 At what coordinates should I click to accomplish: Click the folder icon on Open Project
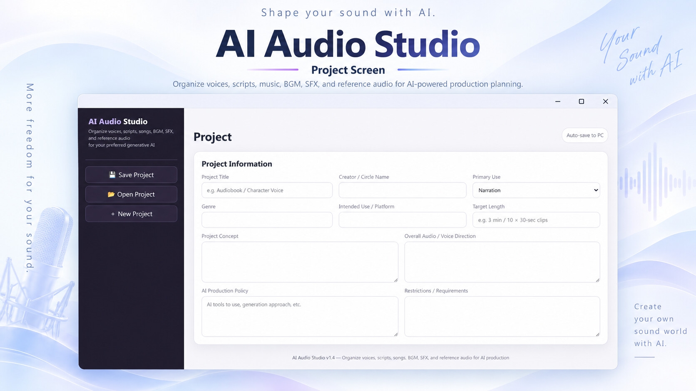click(x=111, y=194)
